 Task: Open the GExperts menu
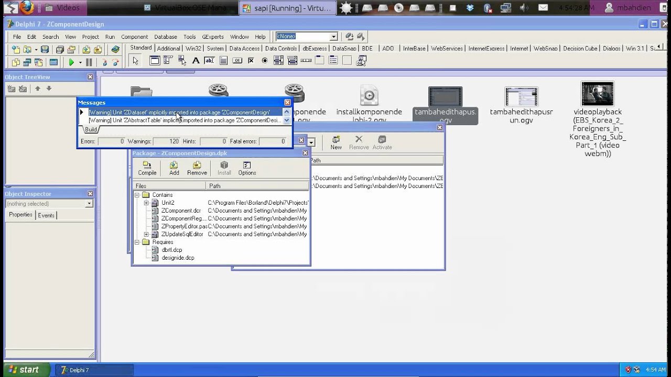pos(212,37)
